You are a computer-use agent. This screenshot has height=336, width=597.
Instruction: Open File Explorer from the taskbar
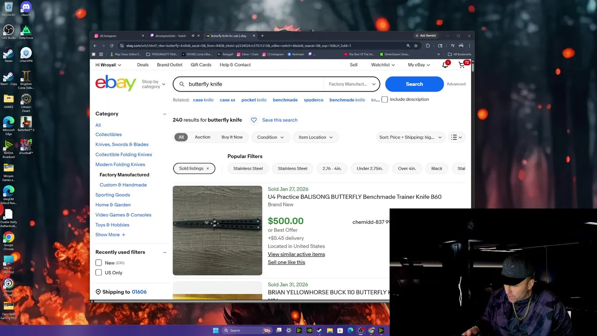330,330
